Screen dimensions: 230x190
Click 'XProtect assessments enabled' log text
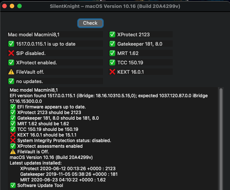(50, 146)
